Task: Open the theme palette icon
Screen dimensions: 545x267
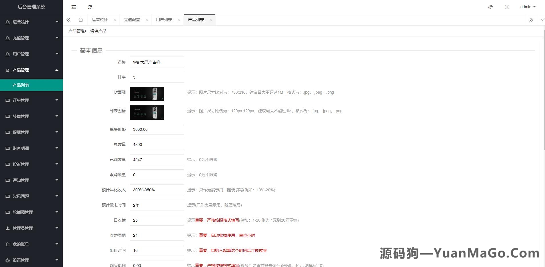Action: tap(491, 7)
